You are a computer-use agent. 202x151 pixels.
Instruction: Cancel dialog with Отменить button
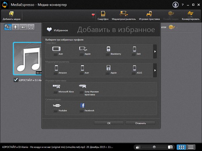(140, 123)
